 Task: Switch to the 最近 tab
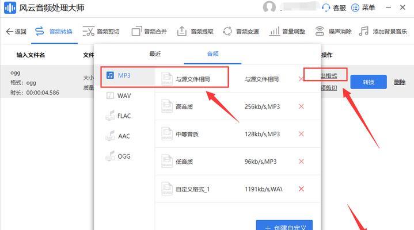tap(155, 54)
